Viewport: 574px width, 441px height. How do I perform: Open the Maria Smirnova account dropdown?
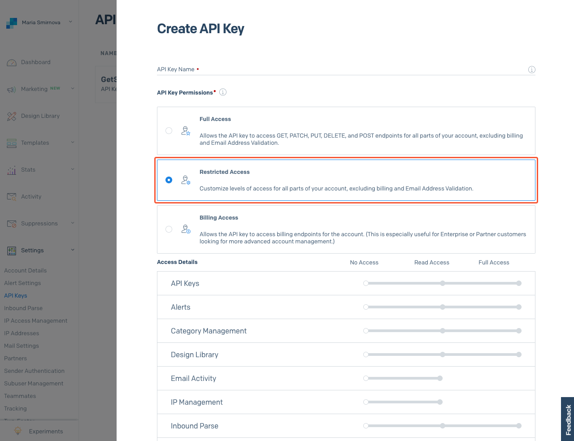[41, 22]
